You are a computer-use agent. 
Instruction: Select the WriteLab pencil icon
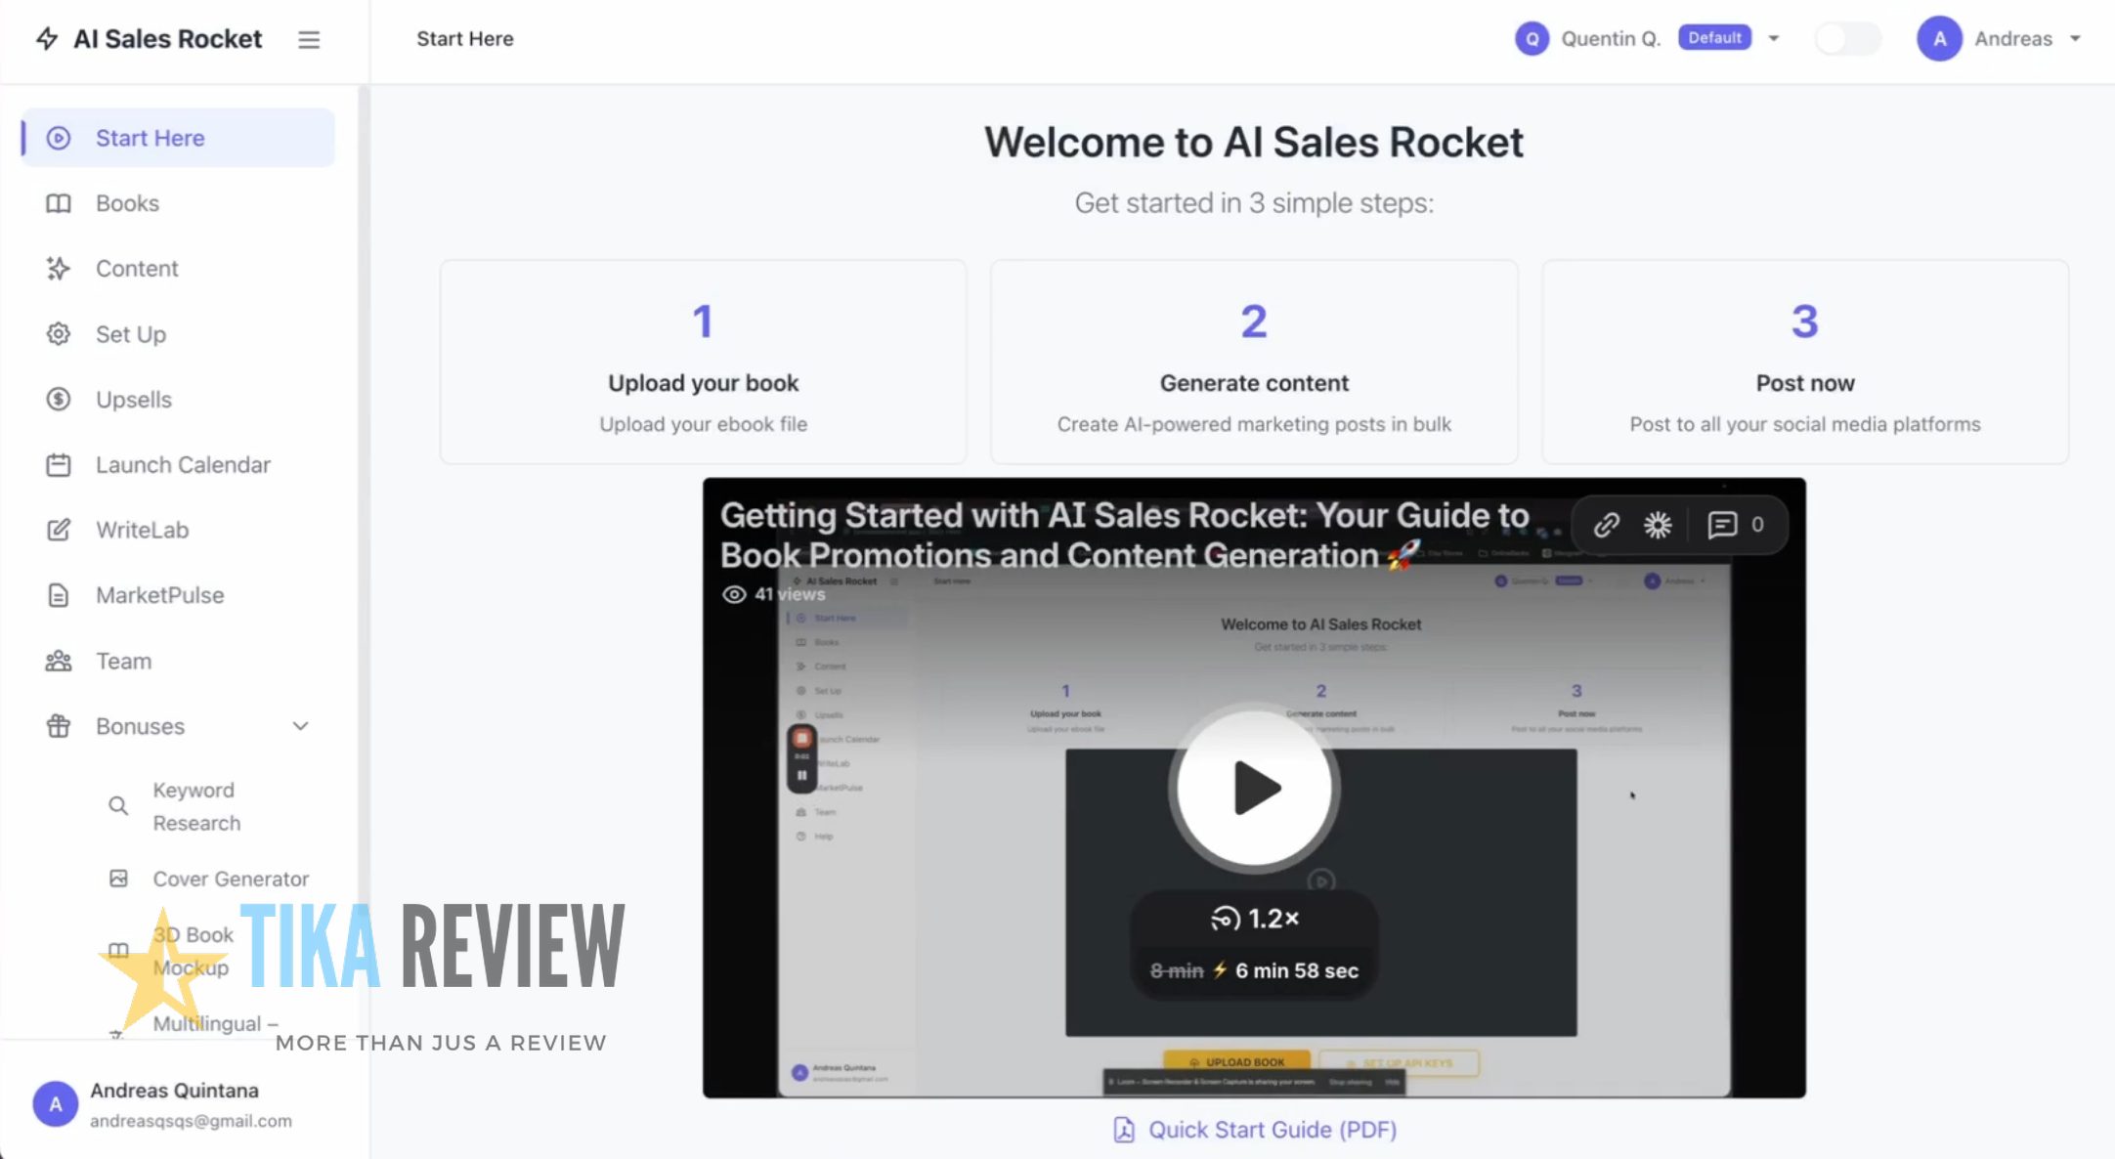(x=58, y=530)
